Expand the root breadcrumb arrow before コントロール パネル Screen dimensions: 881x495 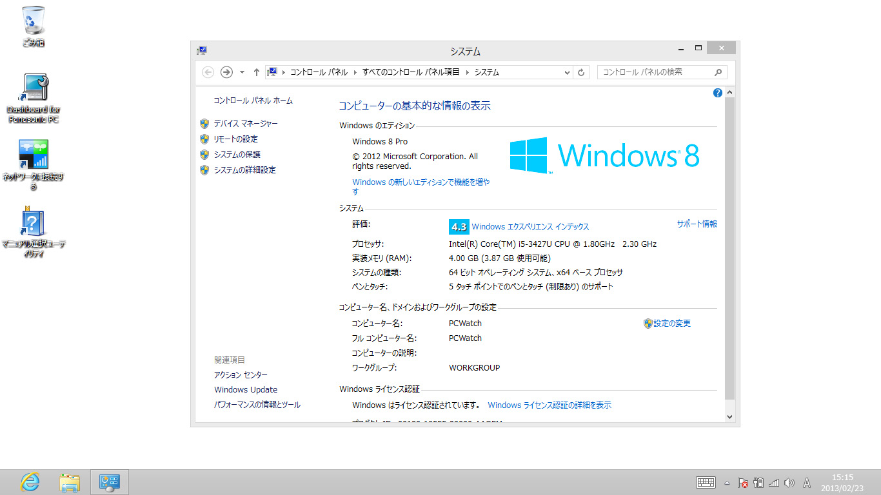(284, 72)
